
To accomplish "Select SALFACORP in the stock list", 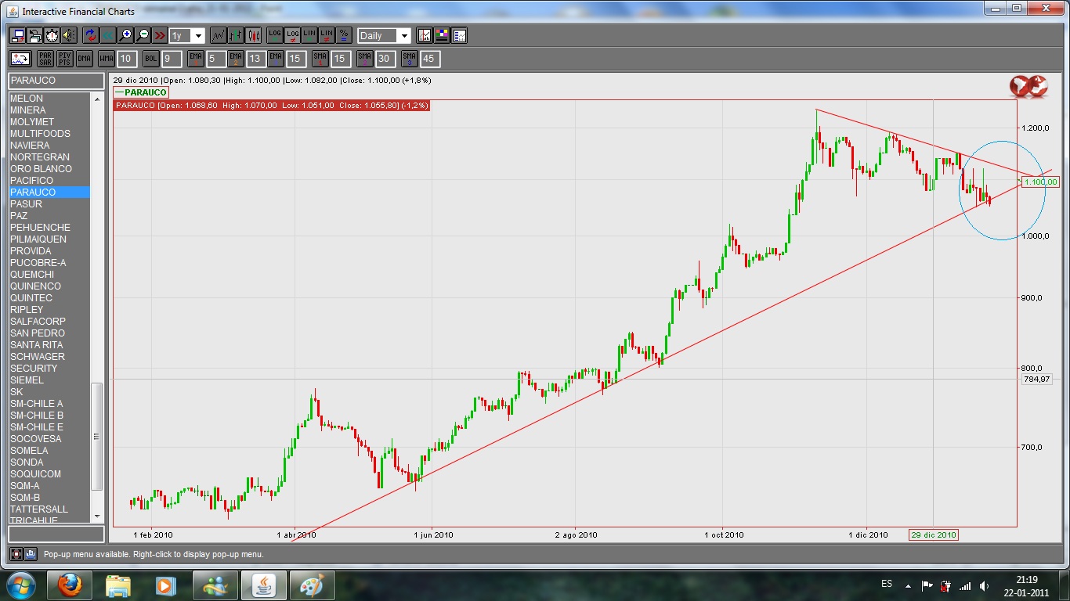I will pos(38,322).
